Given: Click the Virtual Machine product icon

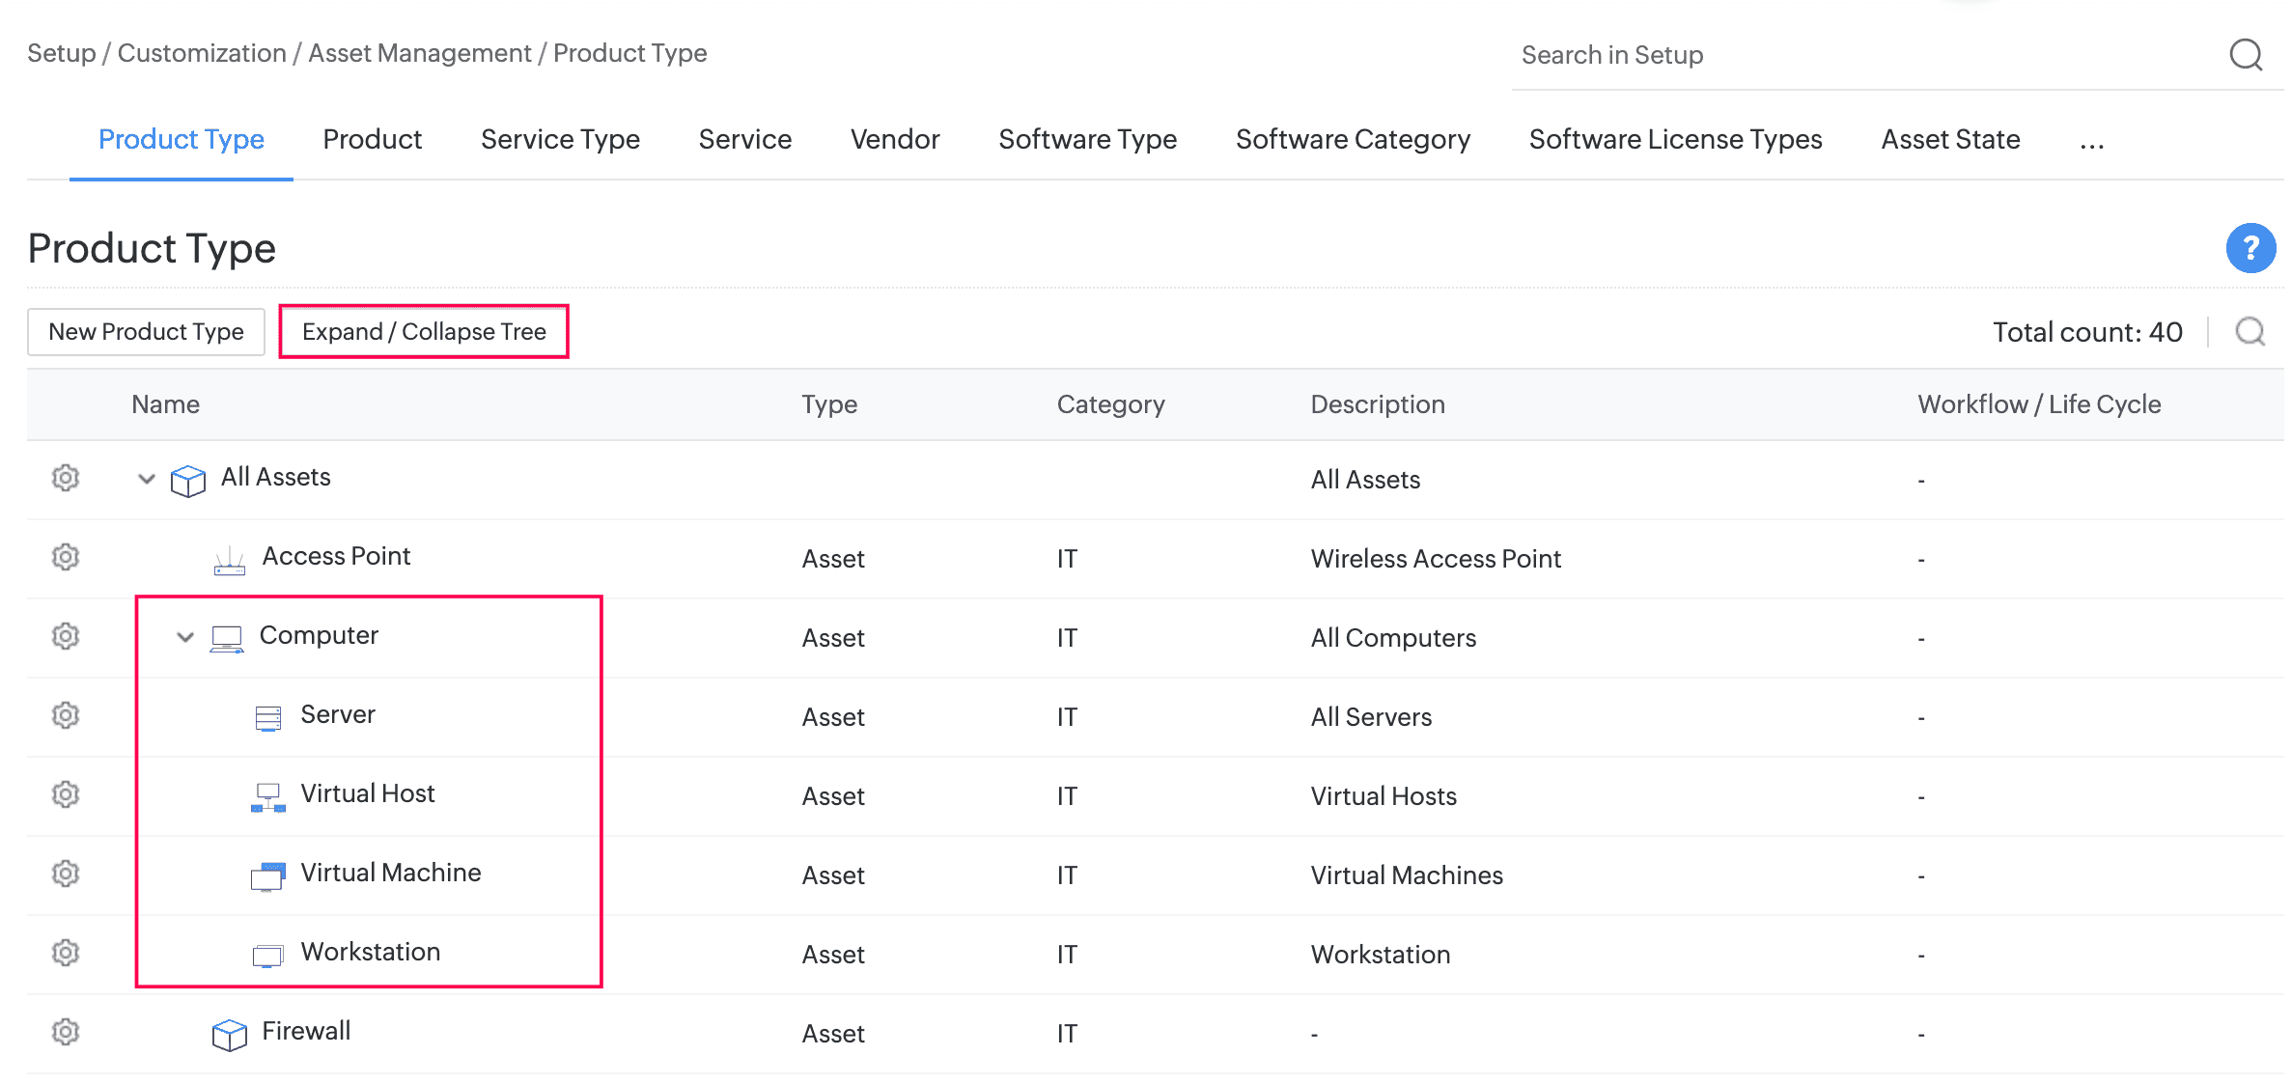Looking at the screenshot, I should tap(267, 875).
